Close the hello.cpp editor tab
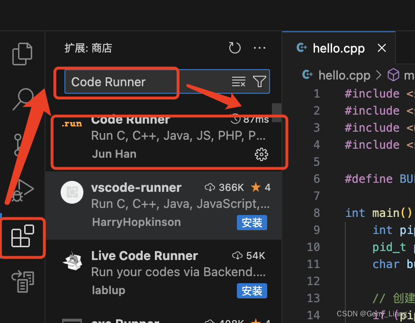 point(382,48)
